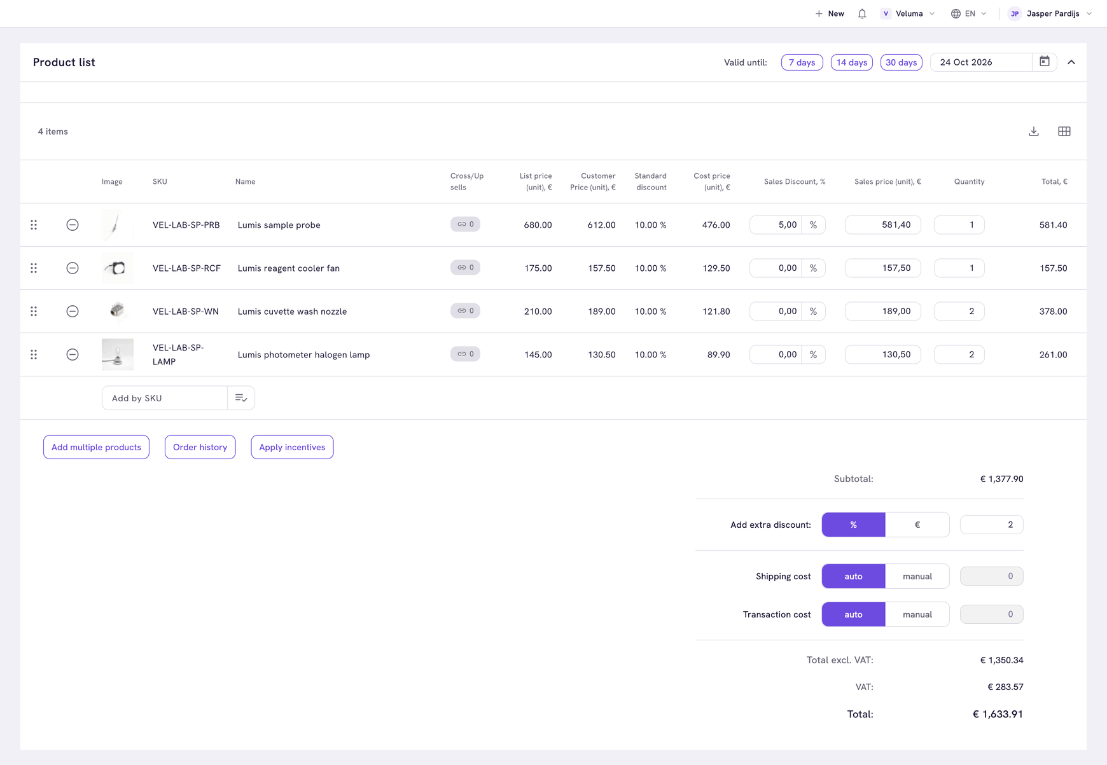Viewport: 1107px width, 765px height.
Task: Edit quantity for Lumis cuvette wash nozzle
Action: pos(959,311)
